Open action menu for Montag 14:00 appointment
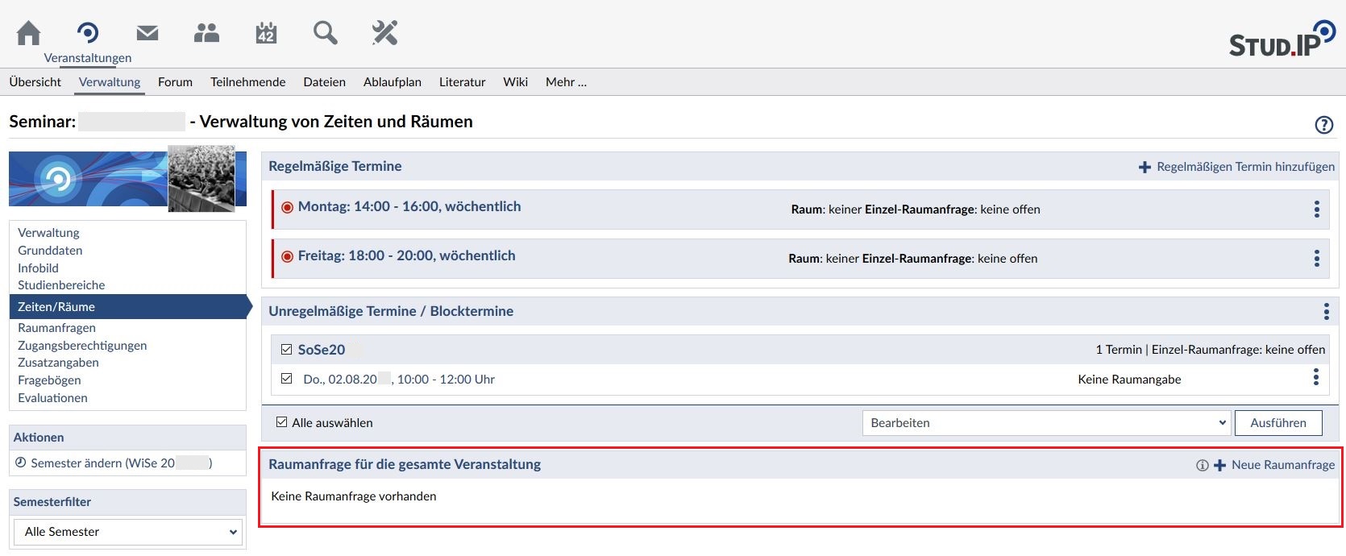The width and height of the screenshot is (1346, 556). 1316,210
